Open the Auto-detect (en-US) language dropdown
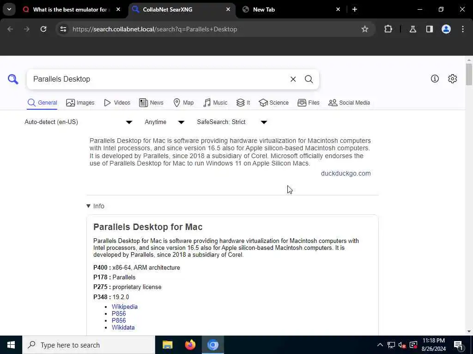This screenshot has height=354, width=473. pos(79,122)
